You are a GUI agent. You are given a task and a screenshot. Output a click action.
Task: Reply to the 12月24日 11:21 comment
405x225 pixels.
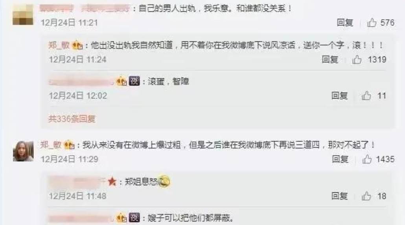[345, 22]
